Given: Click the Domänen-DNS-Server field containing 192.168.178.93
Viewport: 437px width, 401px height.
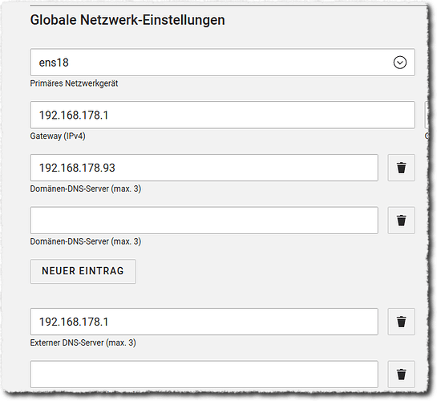Looking at the screenshot, I should [204, 168].
